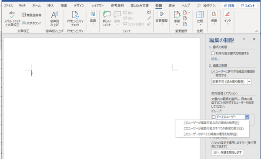The width and height of the screenshot is (261, 159).
Task: Click はい、保護を開始します button
Action: click(x=228, y=152)
